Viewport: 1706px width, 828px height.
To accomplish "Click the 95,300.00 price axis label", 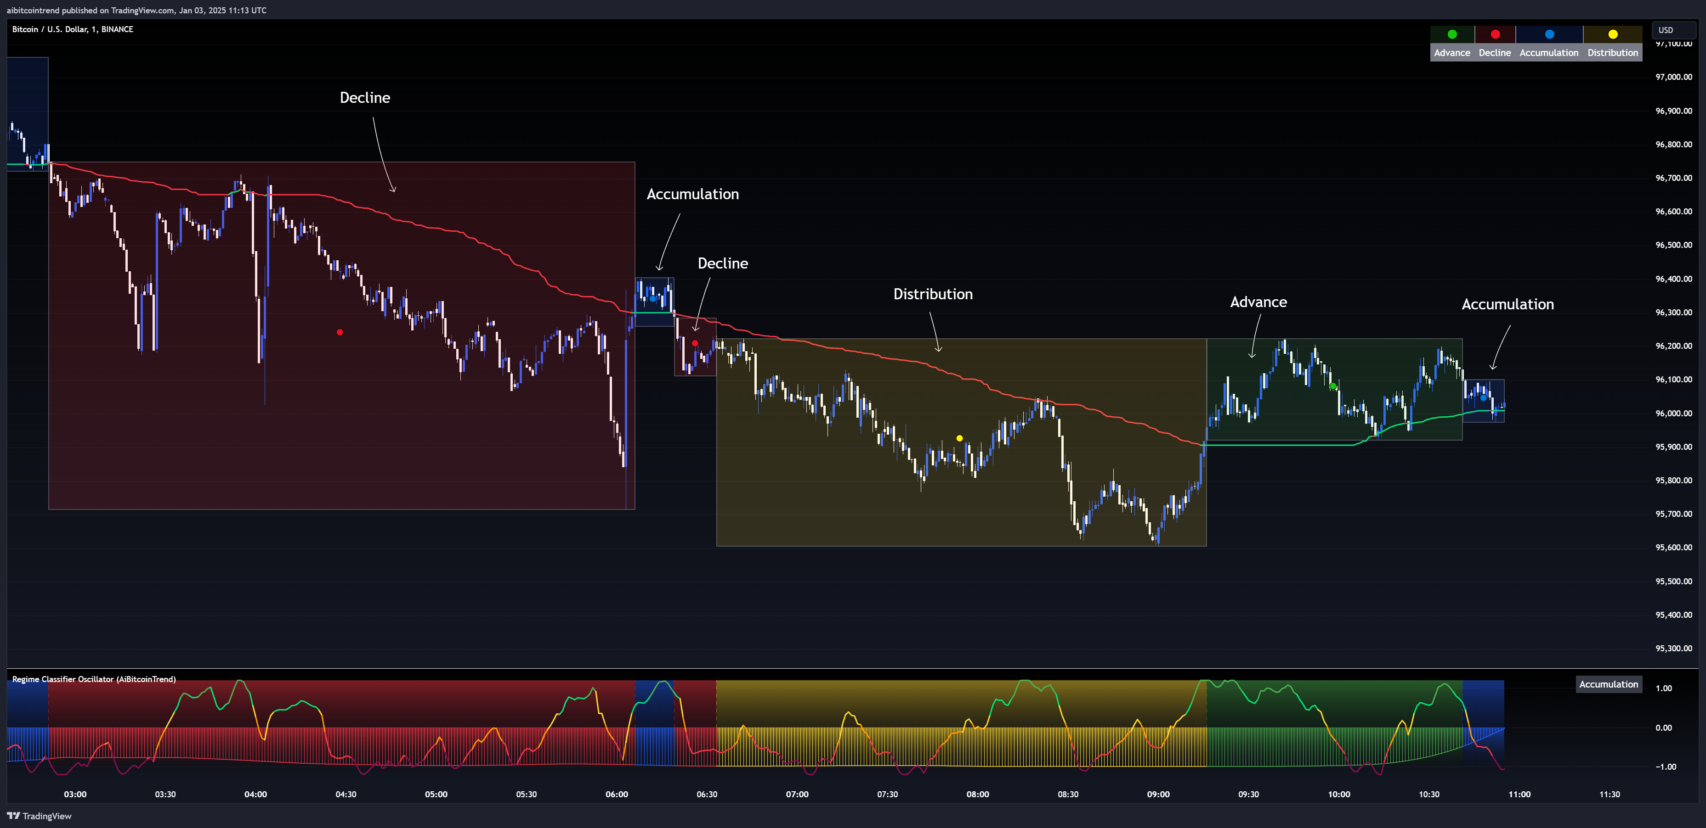I will tap(1673, 648).
